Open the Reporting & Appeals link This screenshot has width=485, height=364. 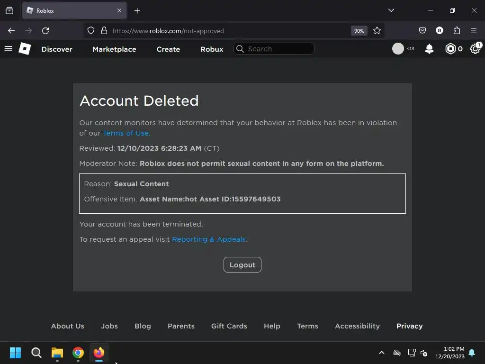209,239
